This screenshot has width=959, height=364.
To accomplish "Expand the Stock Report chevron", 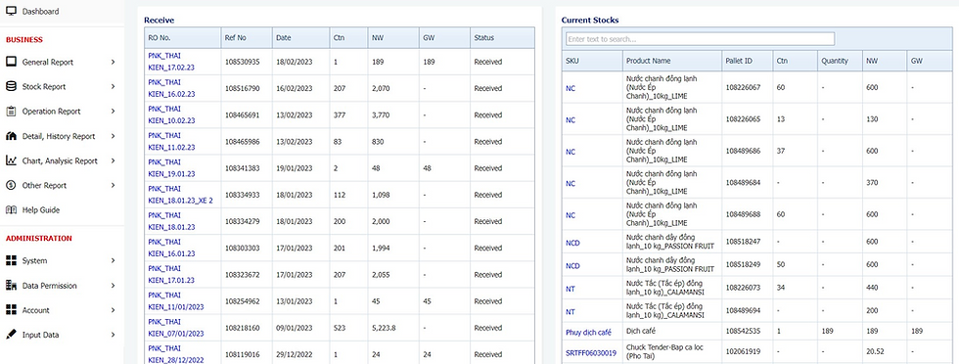I will click(x=114, y=86).
